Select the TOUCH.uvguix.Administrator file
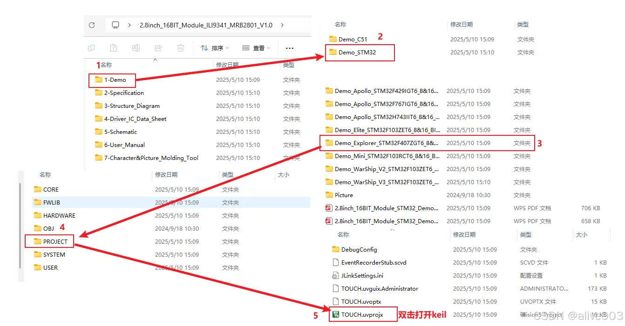Screen dimensions: 625x326 click(375, 289)
